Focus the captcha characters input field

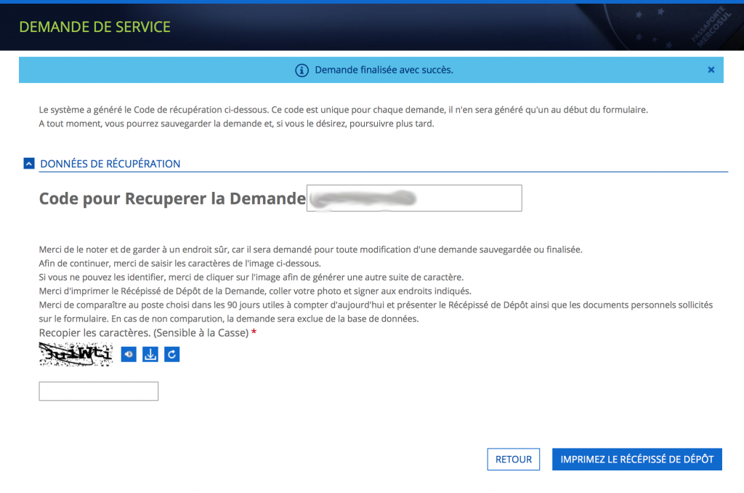pyautogui.click(x=99, y=391)
